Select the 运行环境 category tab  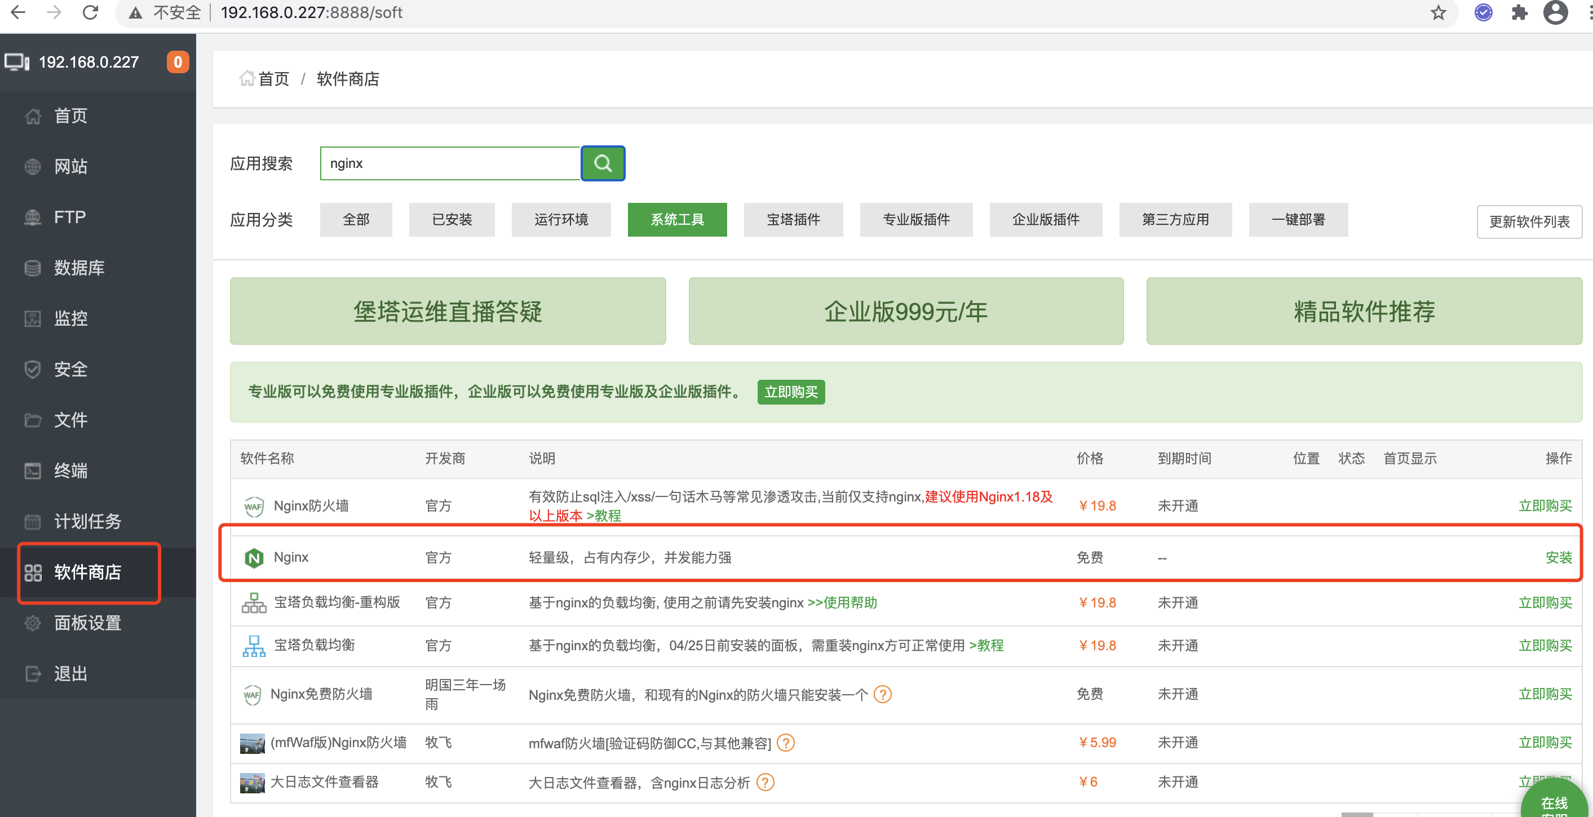tap(560, 219)
